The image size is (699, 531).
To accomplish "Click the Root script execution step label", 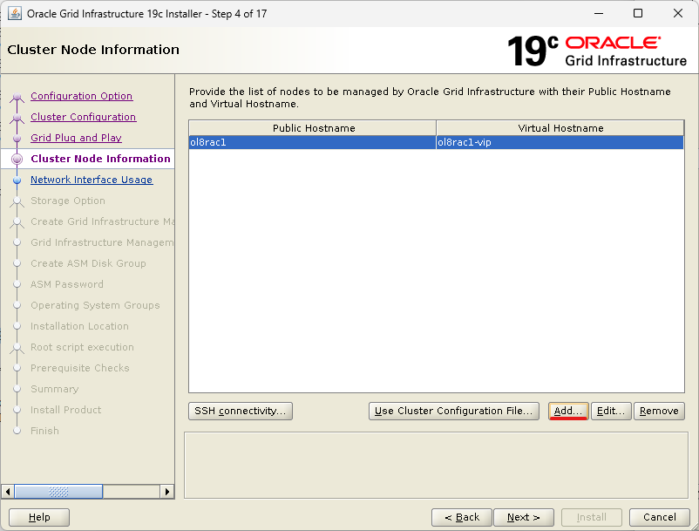I will coord(82,347).
